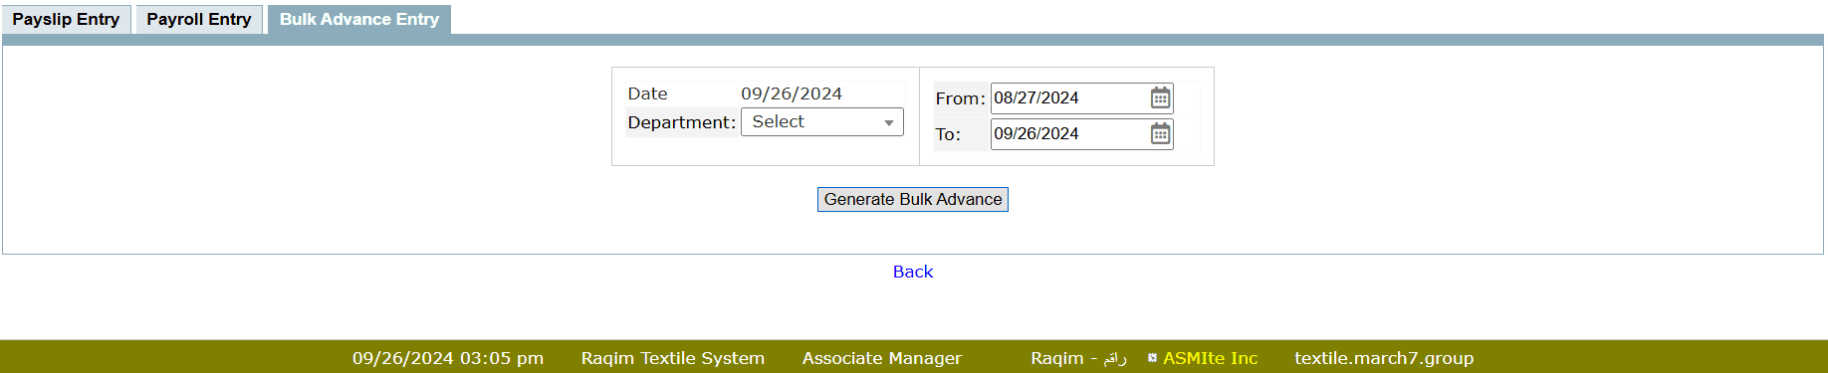Select the Bulk Advance Entry tab

[359, 19]
